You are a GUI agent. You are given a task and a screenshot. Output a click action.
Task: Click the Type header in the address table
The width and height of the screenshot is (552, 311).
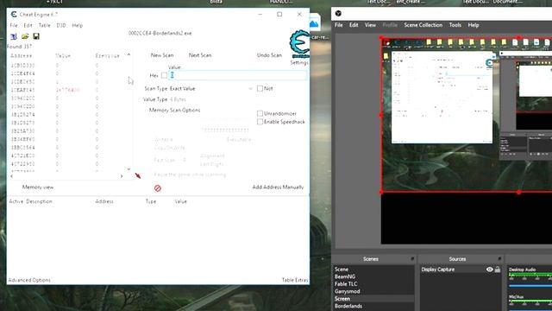point(151,201)
